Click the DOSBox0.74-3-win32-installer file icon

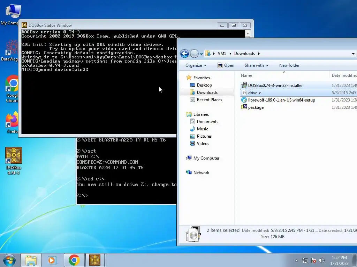click(x=244, y=86)
